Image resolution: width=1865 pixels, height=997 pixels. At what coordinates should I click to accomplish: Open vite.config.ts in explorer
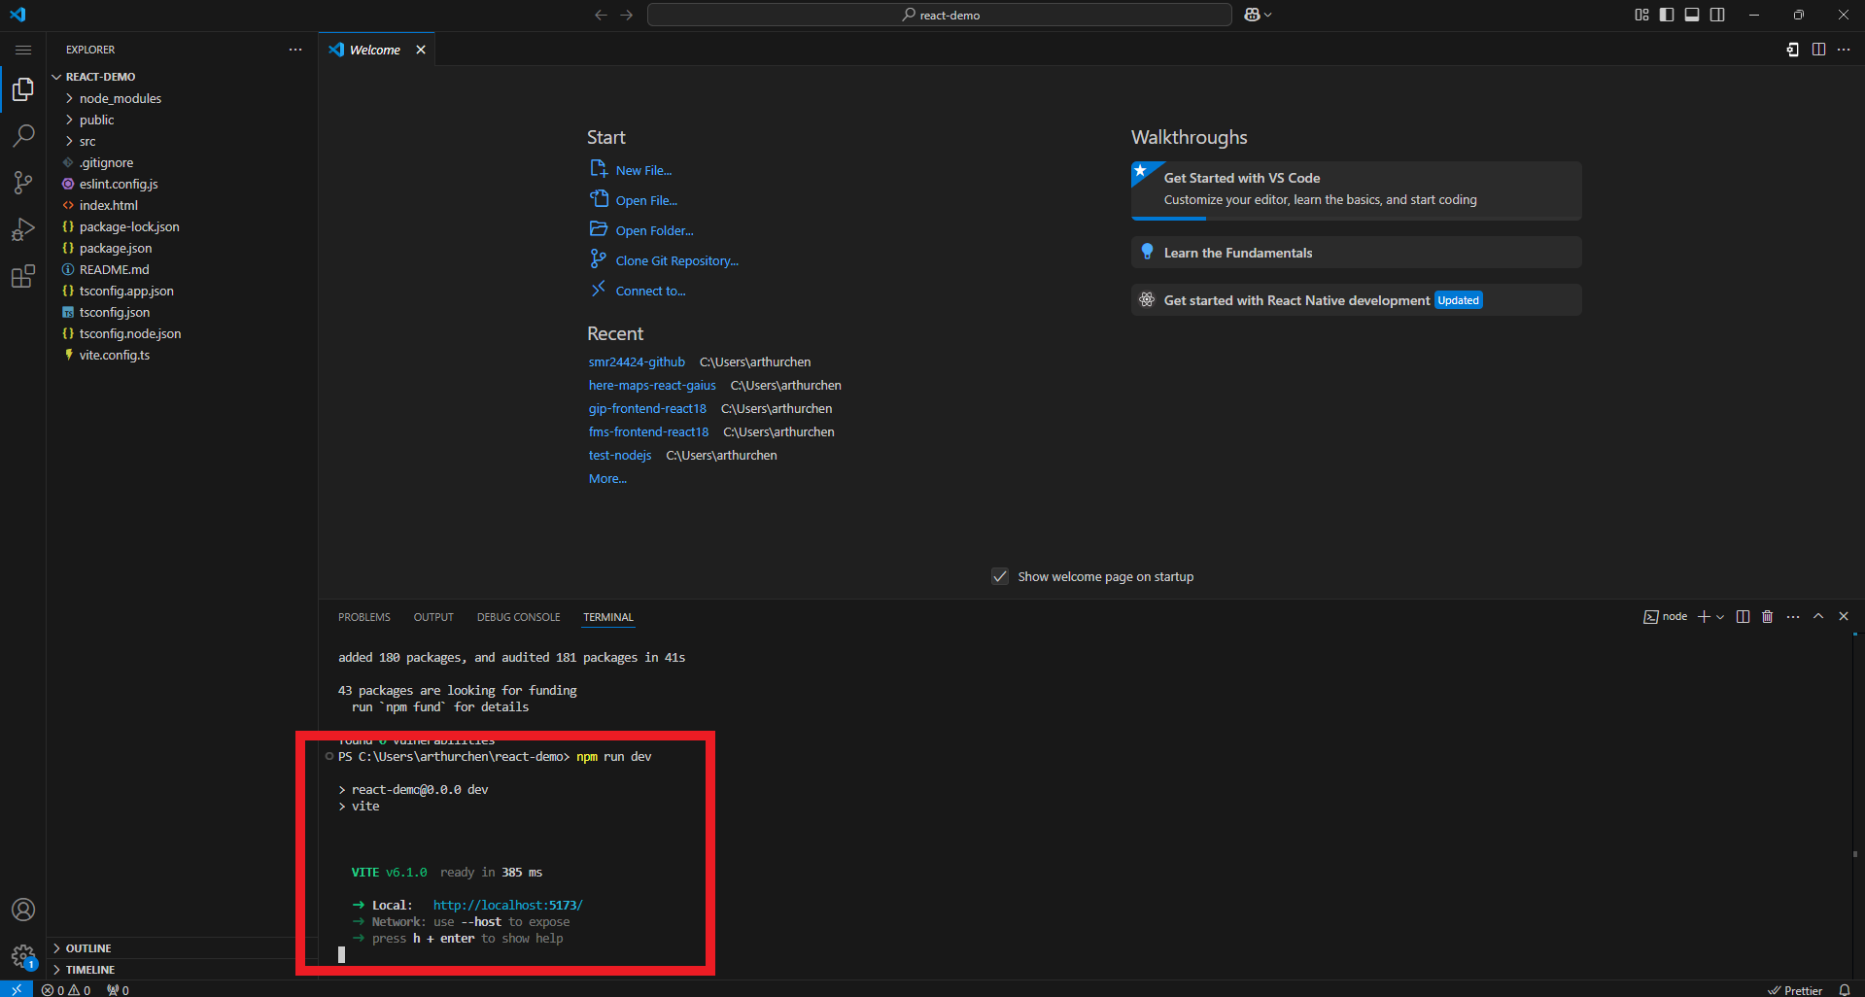pos(183,355)
